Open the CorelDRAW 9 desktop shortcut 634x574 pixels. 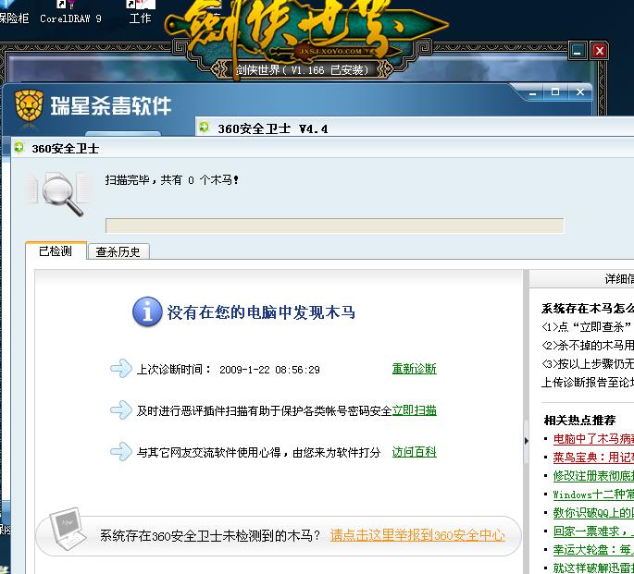pos(70,14)
